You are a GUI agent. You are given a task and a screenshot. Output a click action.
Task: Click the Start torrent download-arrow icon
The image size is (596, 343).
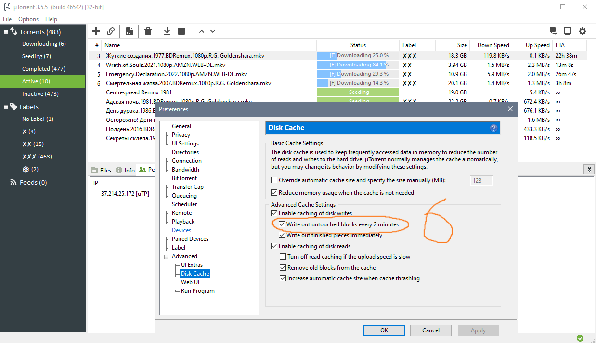coord(167,31)
